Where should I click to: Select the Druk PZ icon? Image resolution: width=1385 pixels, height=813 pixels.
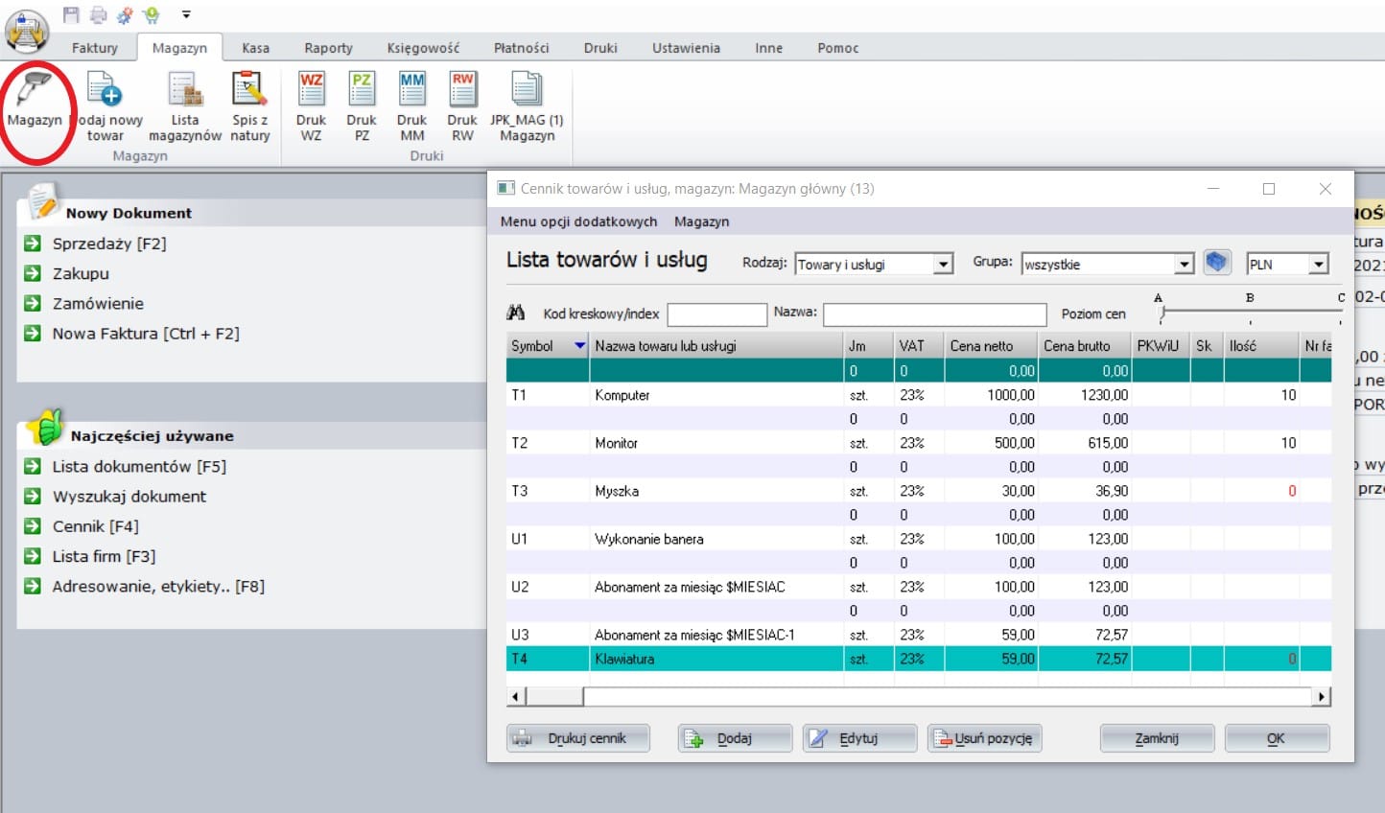[x=362, y=90]
